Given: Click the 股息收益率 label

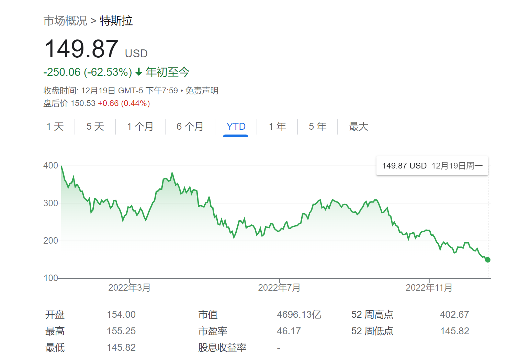Looking at the screenshot, I should (222, 347).
